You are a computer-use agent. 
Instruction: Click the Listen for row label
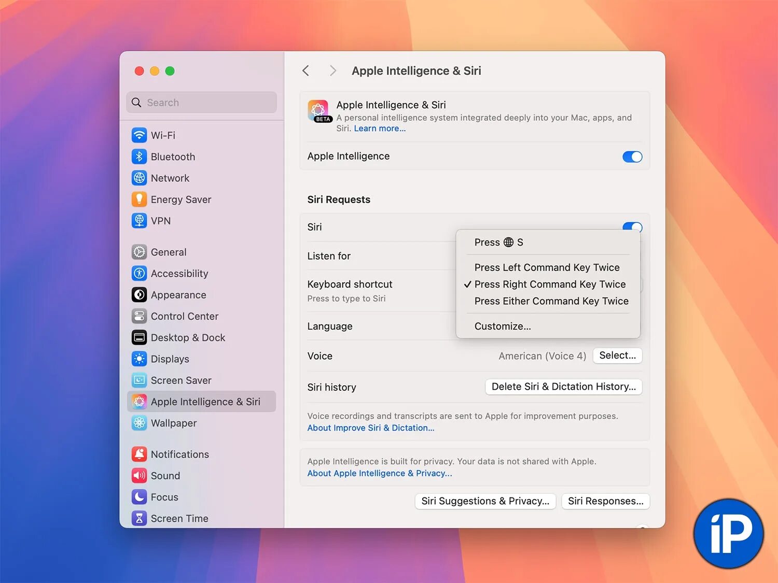tap(329, 256)
